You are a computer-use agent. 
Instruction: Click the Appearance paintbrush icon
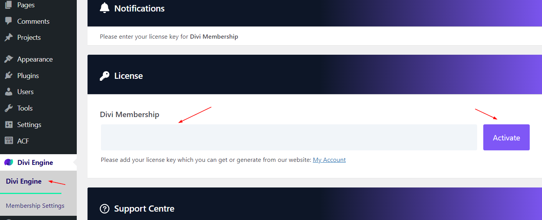tap(8, 59)
